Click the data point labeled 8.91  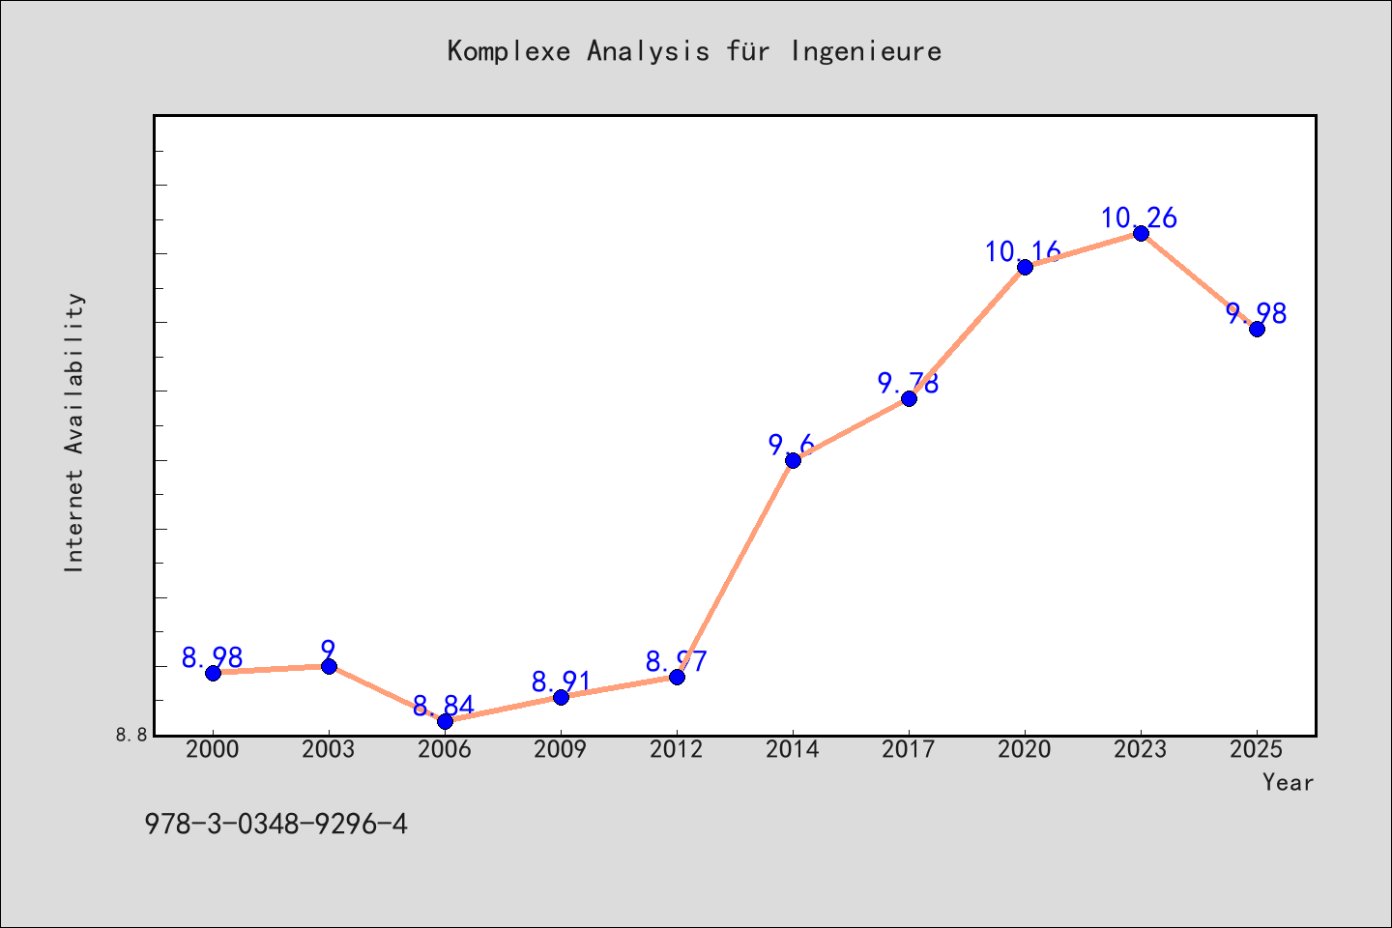click(561, 697)
